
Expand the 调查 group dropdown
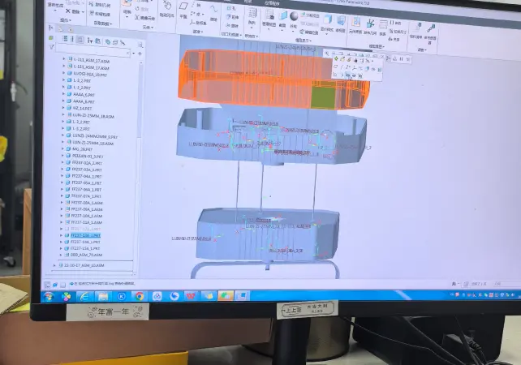tap(422, 49)
